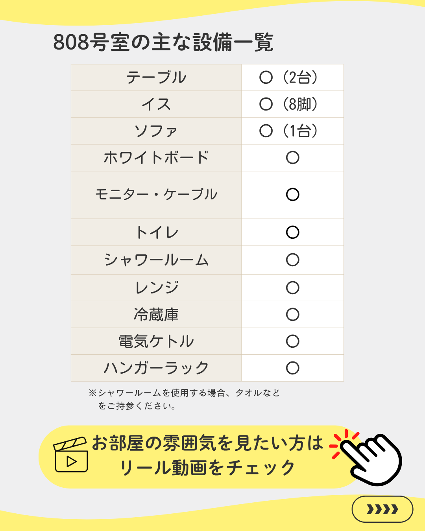Select the イス row label
Screen dimensions: 425x531
(x=156, y=104)
